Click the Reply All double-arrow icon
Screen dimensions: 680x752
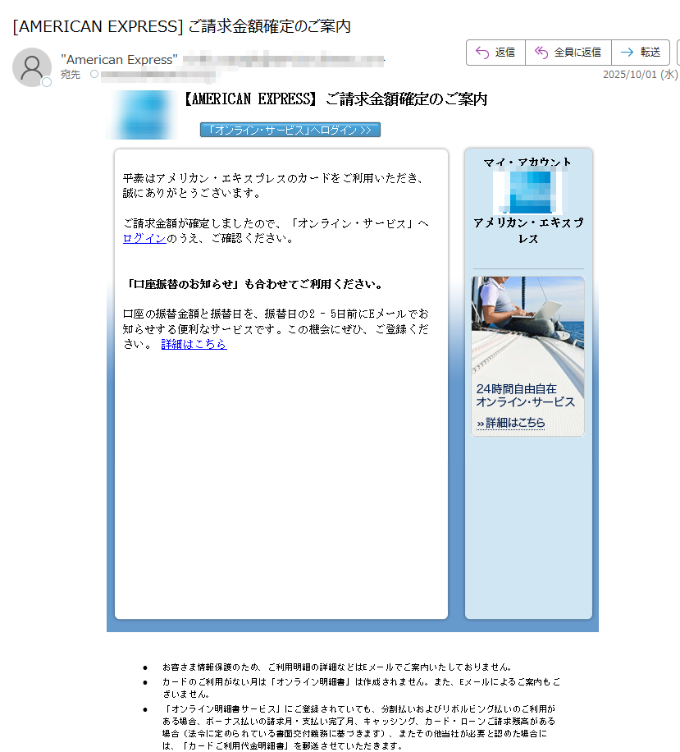point(541,52)
